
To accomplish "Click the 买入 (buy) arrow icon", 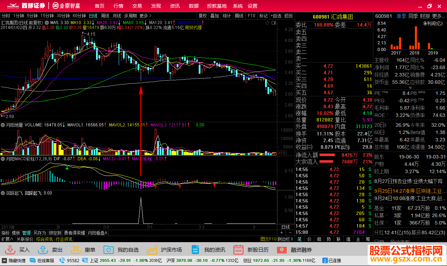I will point(11,250).
